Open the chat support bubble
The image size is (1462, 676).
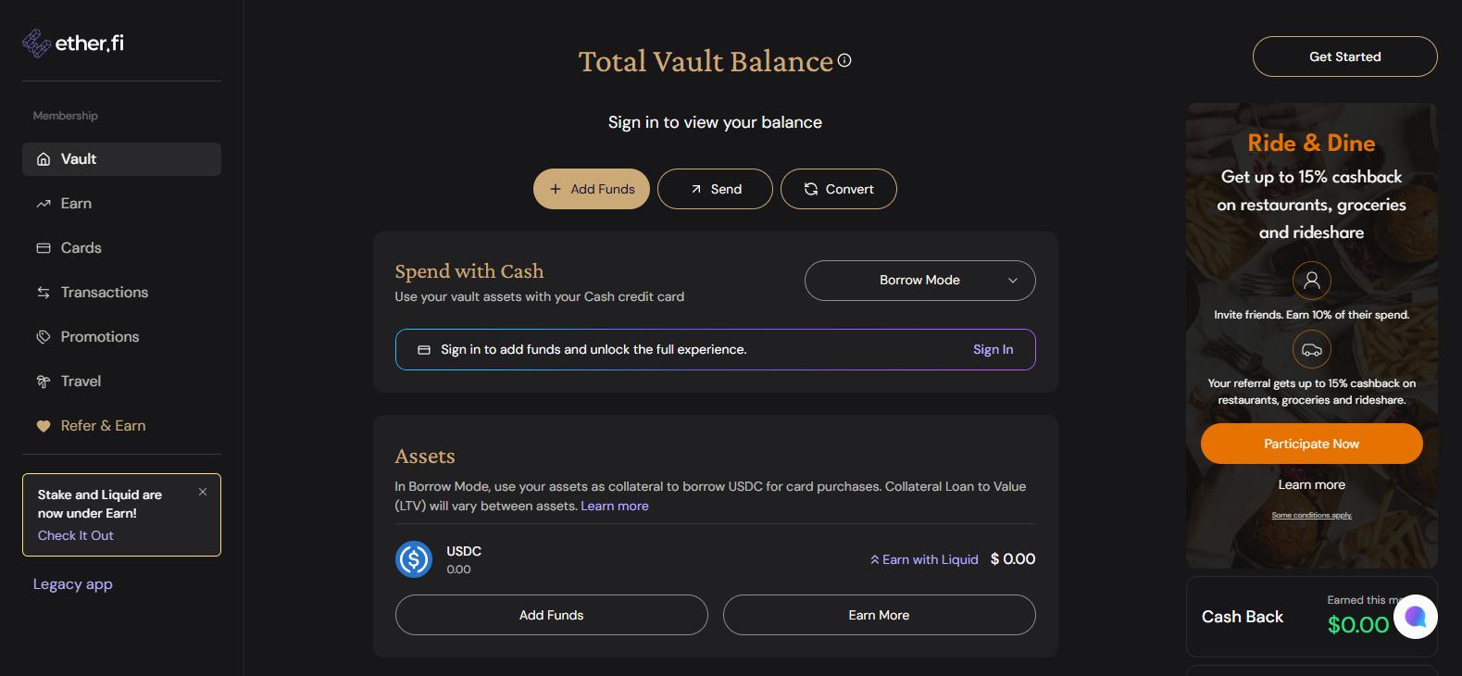[1415, 616]
